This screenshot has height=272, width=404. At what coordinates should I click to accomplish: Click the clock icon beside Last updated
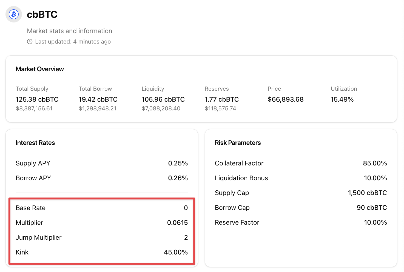coord(30,42)
